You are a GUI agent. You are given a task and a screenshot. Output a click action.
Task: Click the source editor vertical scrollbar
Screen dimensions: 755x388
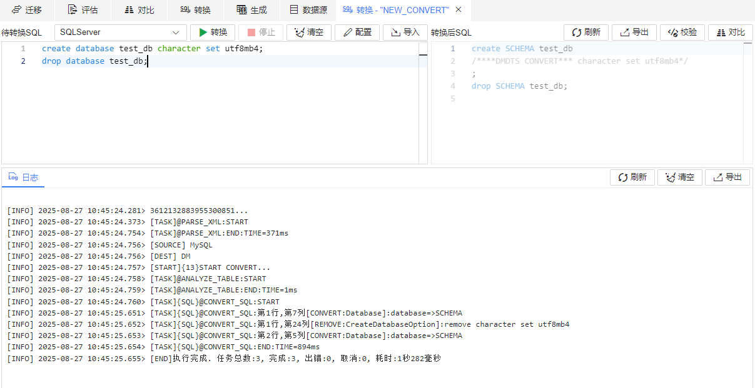[423, 103]
